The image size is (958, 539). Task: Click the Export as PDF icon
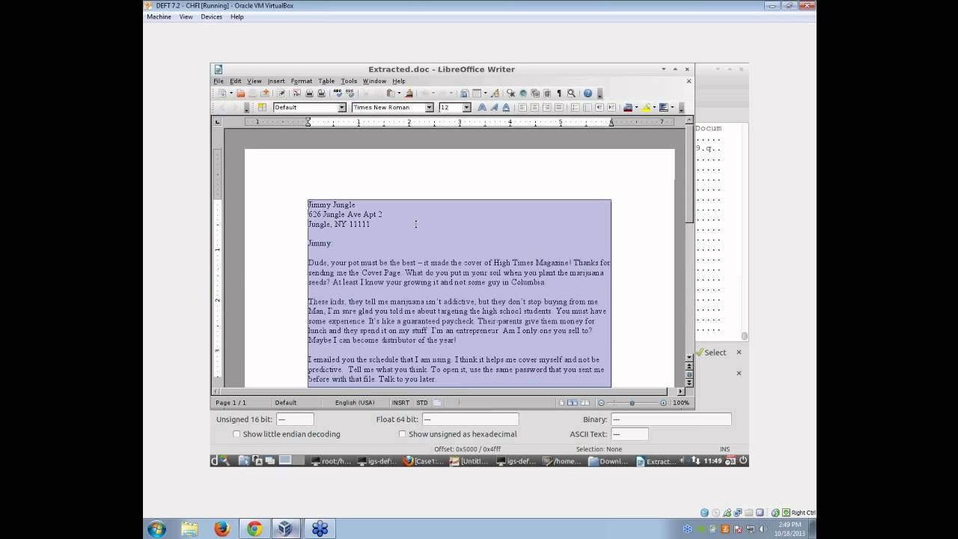[x=296, y=94]
